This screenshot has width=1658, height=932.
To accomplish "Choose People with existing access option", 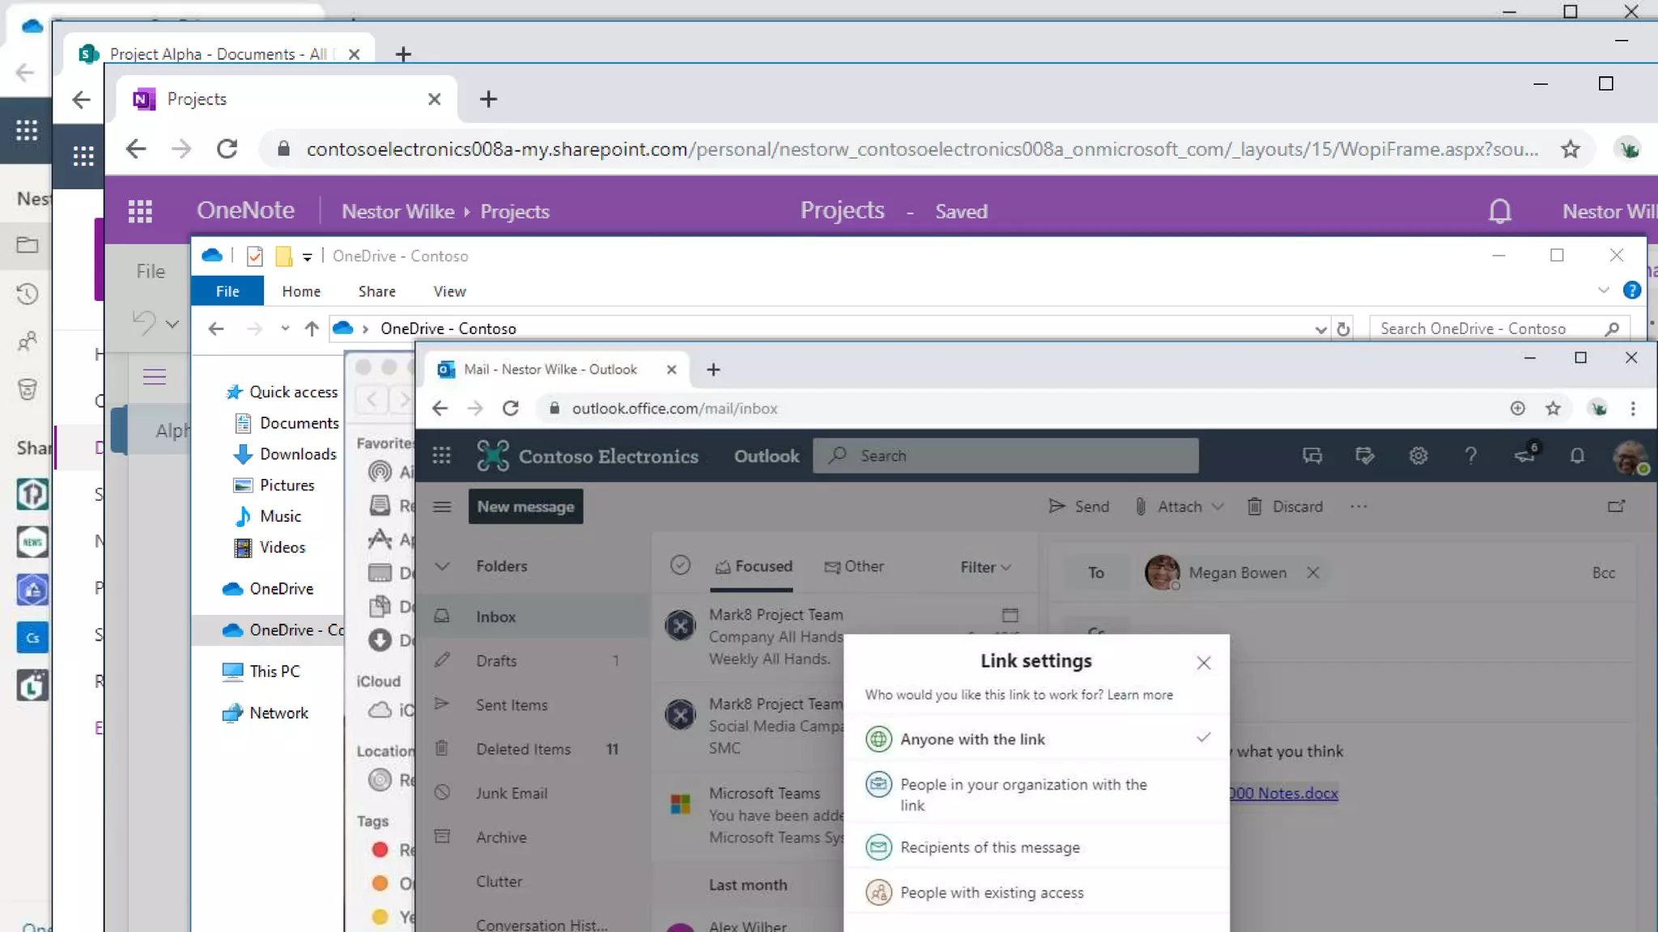I will [x=991, y=892].
